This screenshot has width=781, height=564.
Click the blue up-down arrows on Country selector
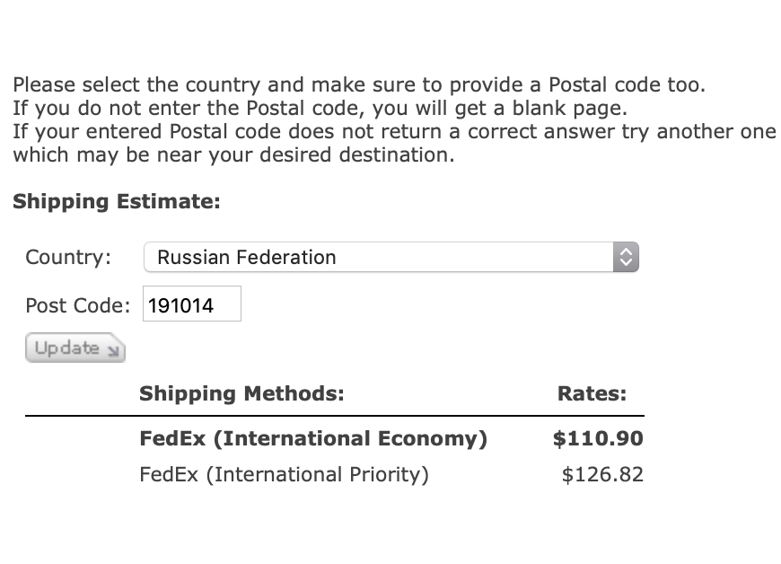pyautogui.click(x=626, y=258)
